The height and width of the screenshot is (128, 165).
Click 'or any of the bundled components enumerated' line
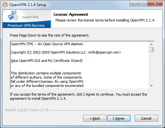pos(47,86)
